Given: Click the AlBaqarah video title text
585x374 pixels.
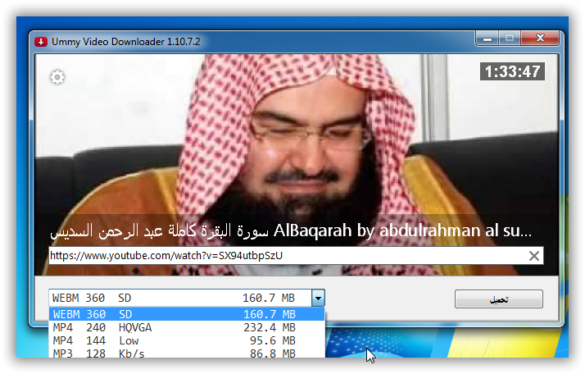Looking at the screenshot, I should coord(291,231).
